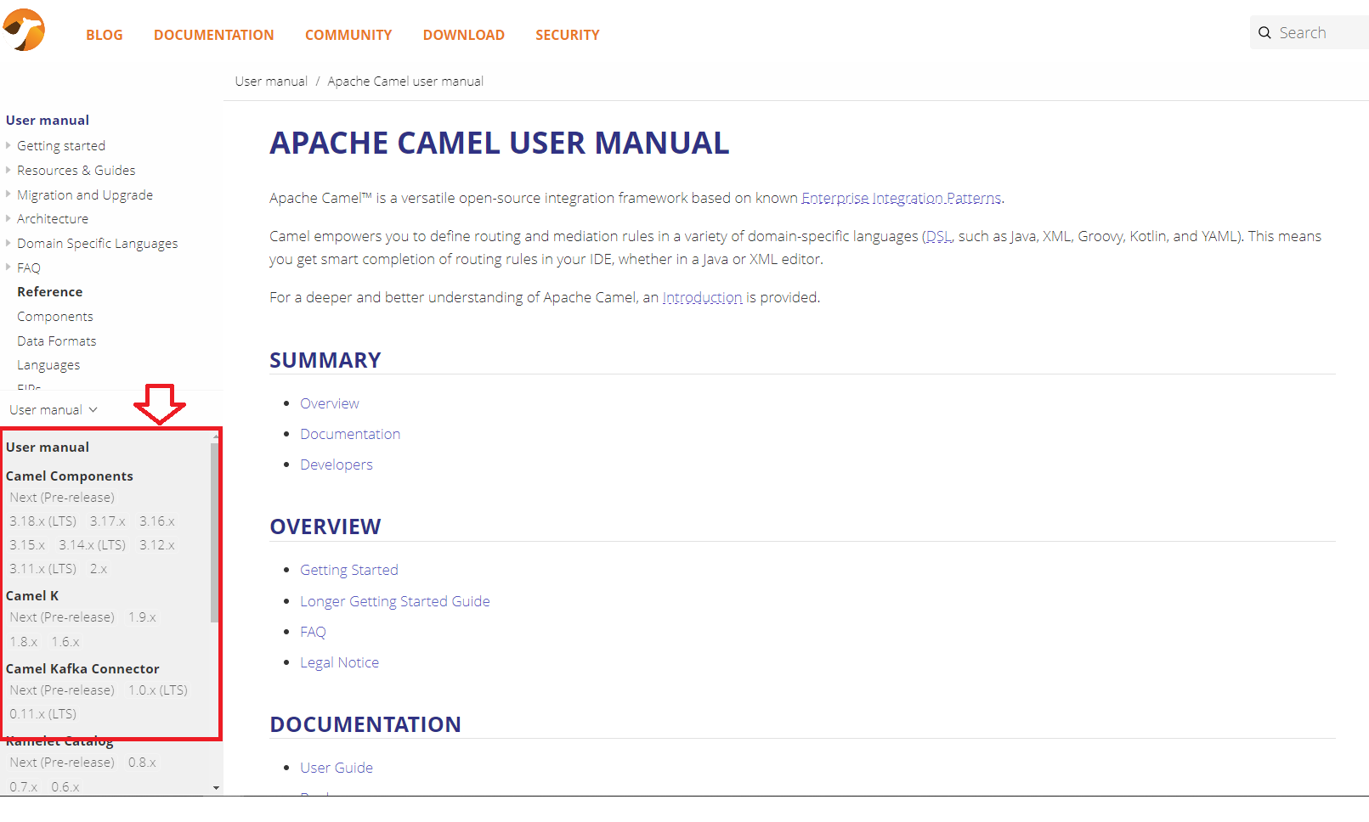The image size is (1369, 822).
Task: Open the FAQ link under Overview
Action: click(313, 632)
